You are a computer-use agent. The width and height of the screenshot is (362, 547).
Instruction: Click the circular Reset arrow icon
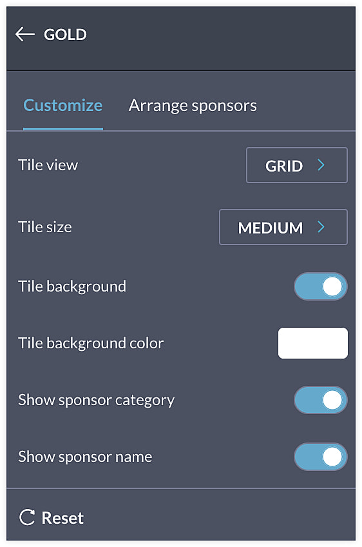(27, 517)
